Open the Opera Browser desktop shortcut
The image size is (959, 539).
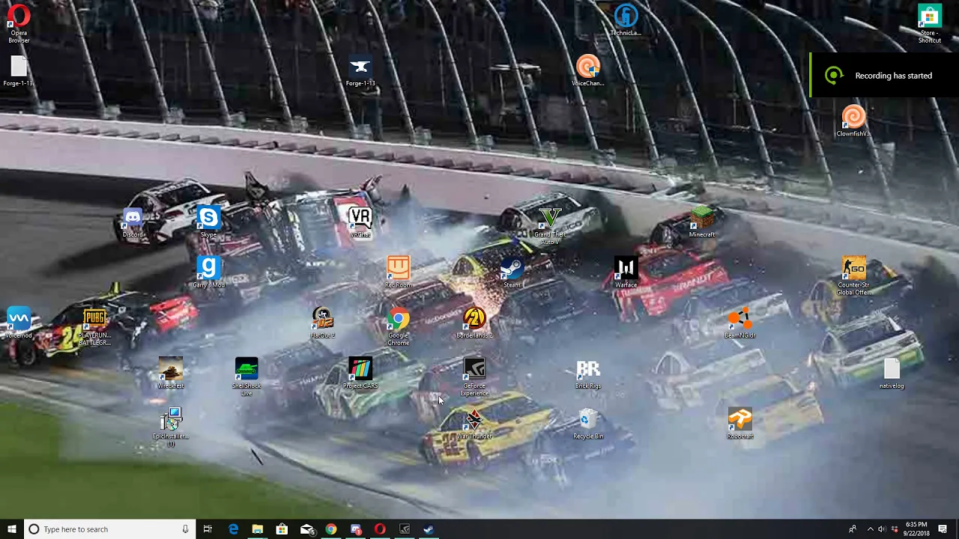[19, 22]
